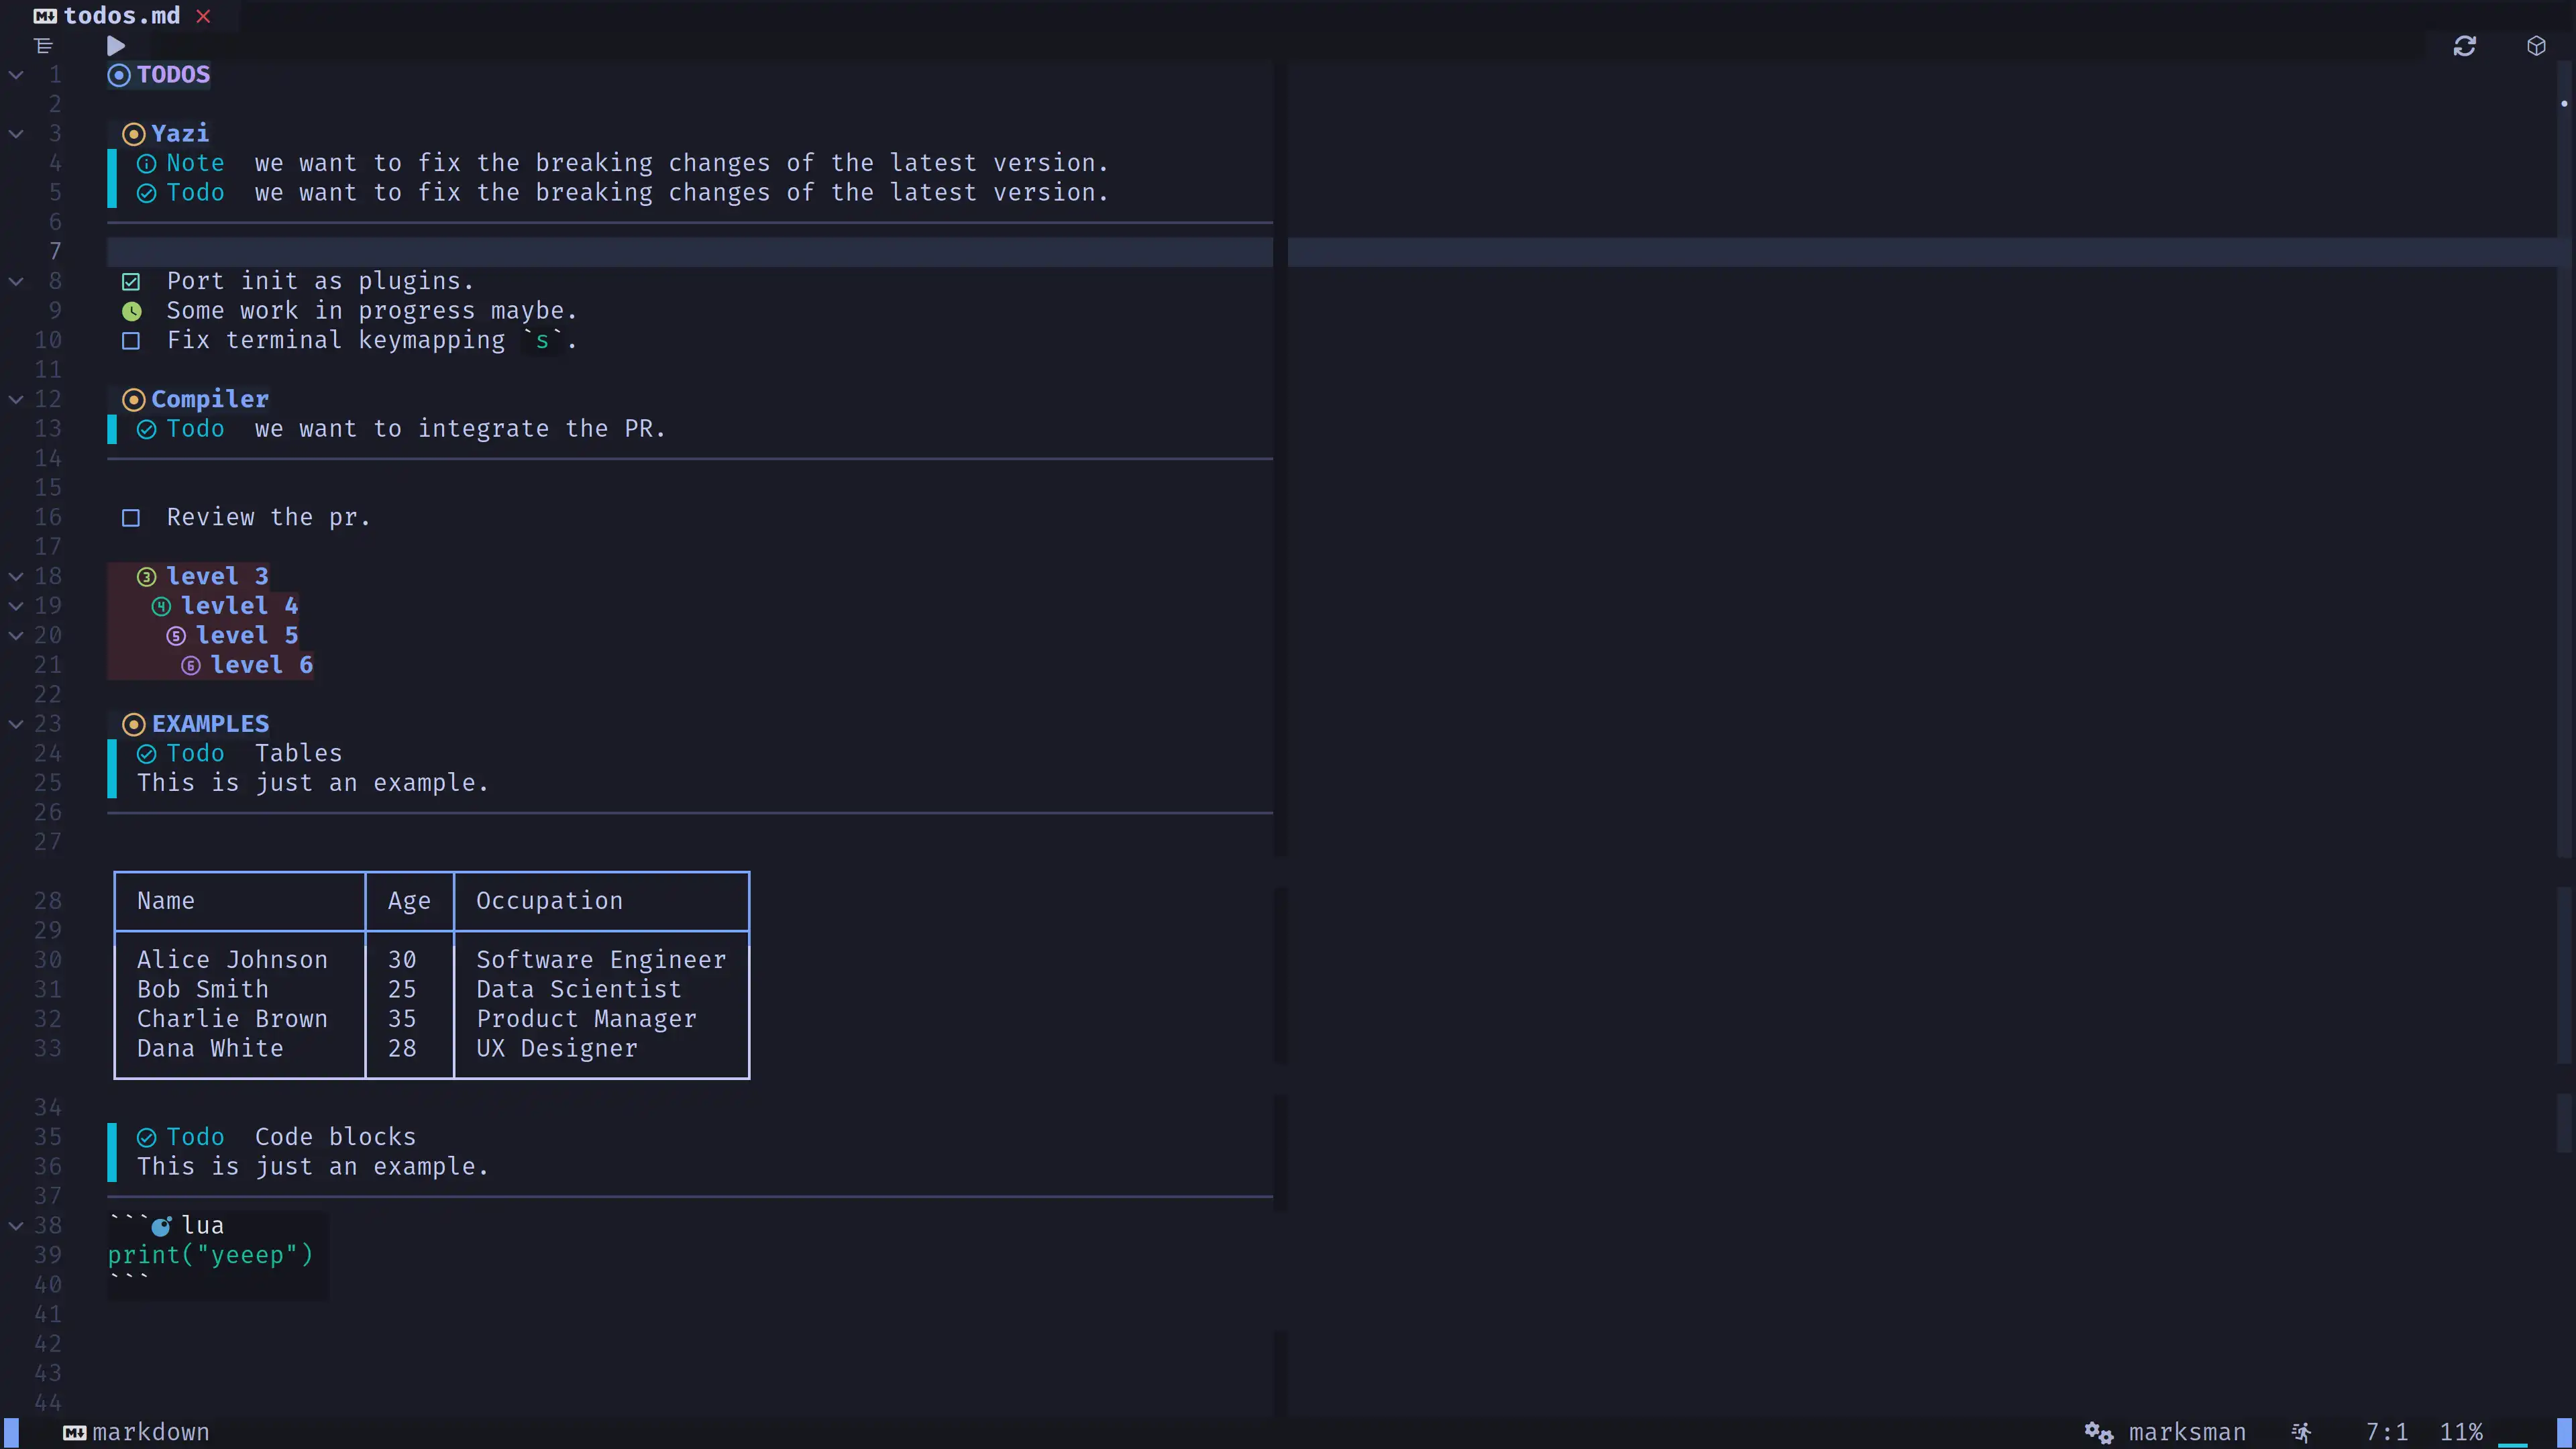
Task: Click the Yazi heading text
Action: click(180, 134)
